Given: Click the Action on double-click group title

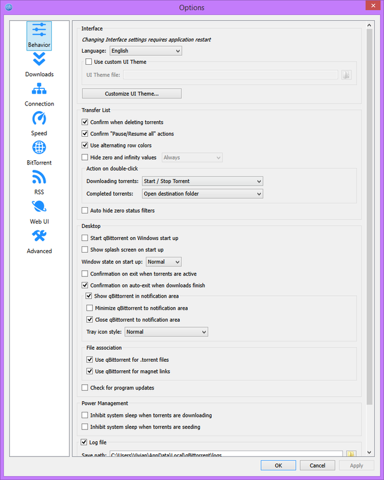Looking at the screenshot, I should 112,169.
